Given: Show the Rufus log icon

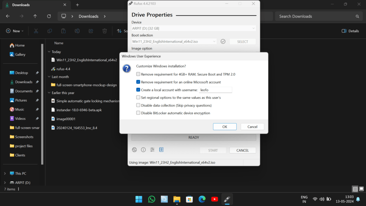Looking at the screenshot, I should (x=161, y=150).
